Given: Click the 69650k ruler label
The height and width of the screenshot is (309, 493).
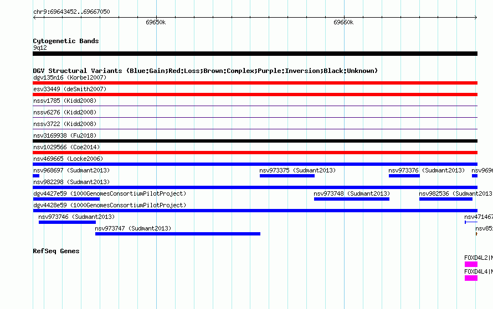Looking at the screenshot, I should [x=156, y=22].
